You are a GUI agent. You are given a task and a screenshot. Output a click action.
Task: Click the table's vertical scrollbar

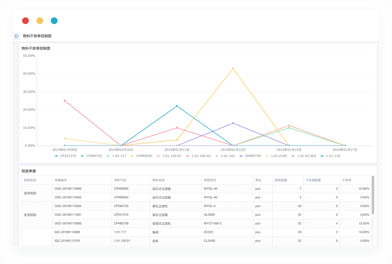[x=373, y=194]
